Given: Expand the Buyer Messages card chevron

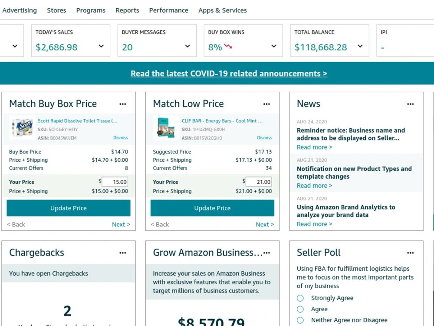Looking at the screenshot, I should click(187, 47).
